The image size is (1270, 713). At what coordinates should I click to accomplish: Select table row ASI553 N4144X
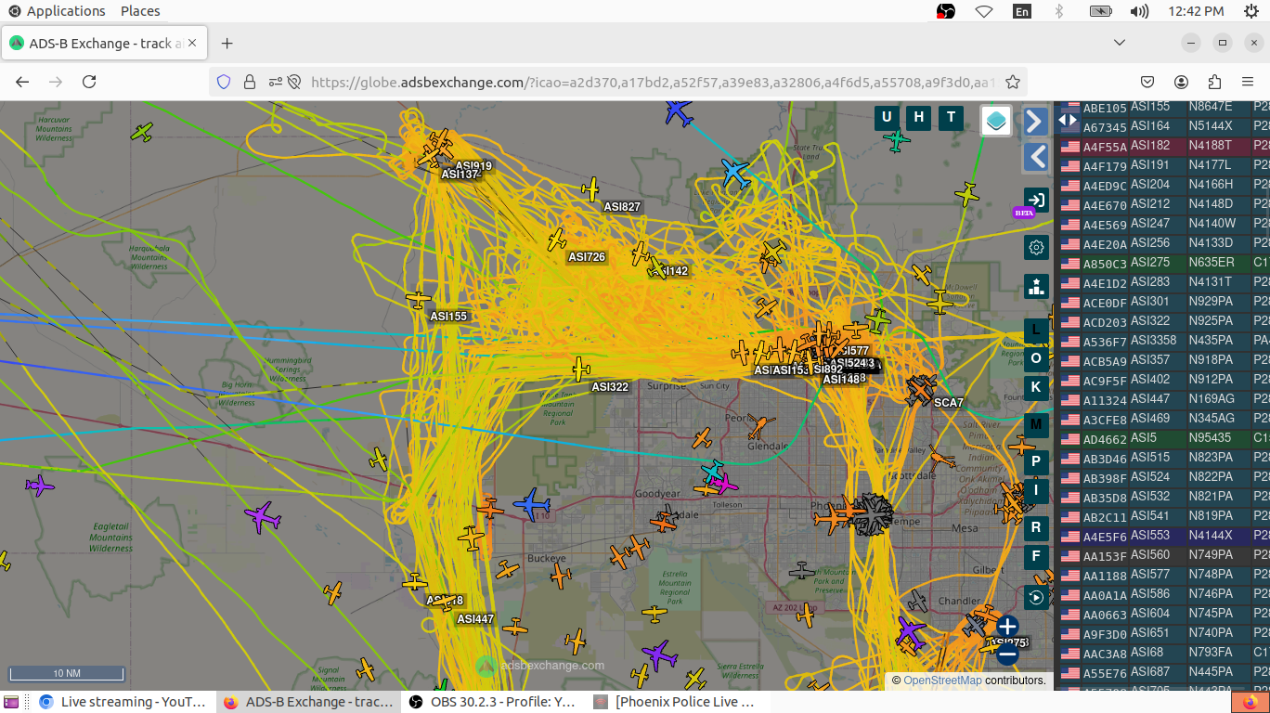1162,536
